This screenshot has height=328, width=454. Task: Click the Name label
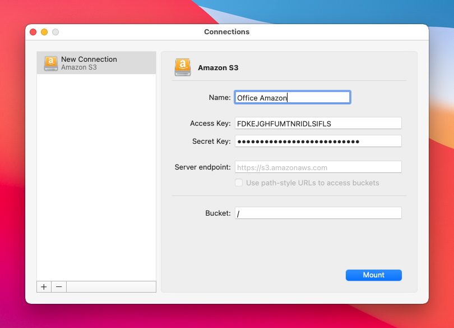220,98
